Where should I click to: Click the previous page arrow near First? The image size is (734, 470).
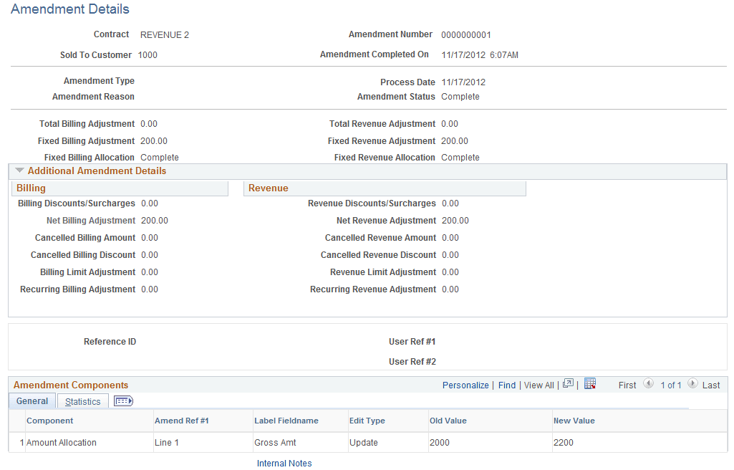649,384
